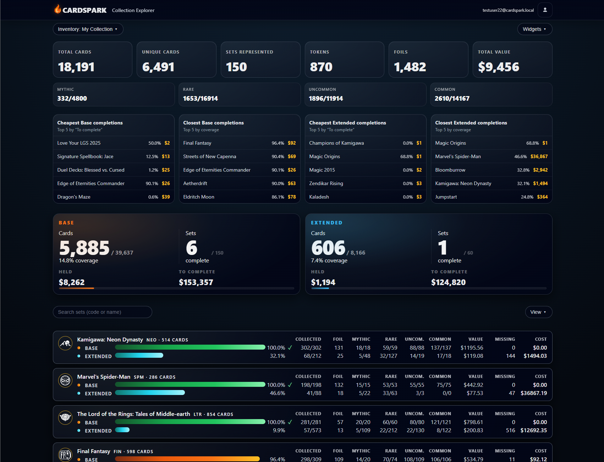Viewport: 604px width, 462px height.
Task: Click the checkmark beside Spider-Man's 100% base
Action: [290, 385]
